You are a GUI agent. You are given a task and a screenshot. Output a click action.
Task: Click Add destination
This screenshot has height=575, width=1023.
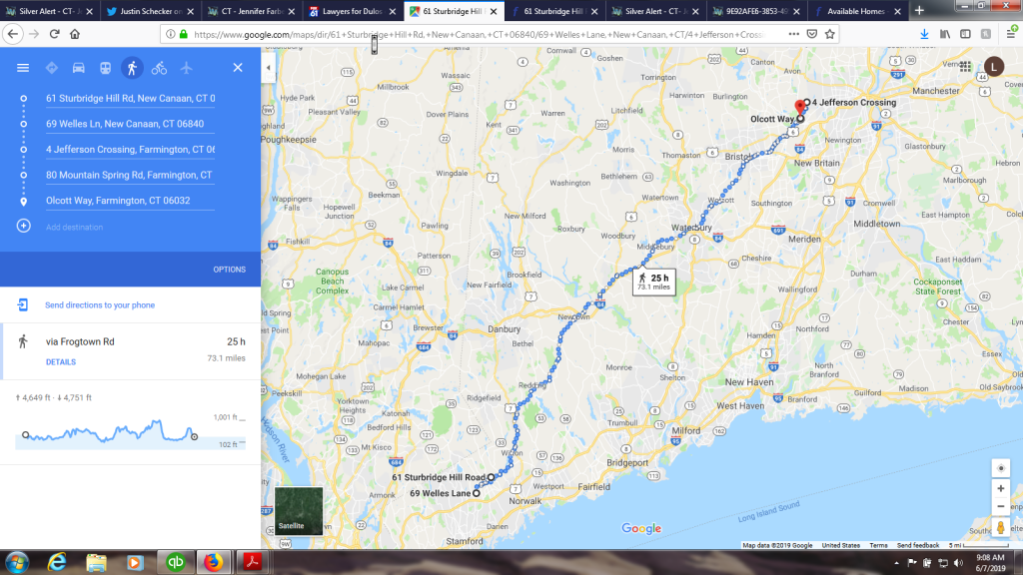point(74,227)
